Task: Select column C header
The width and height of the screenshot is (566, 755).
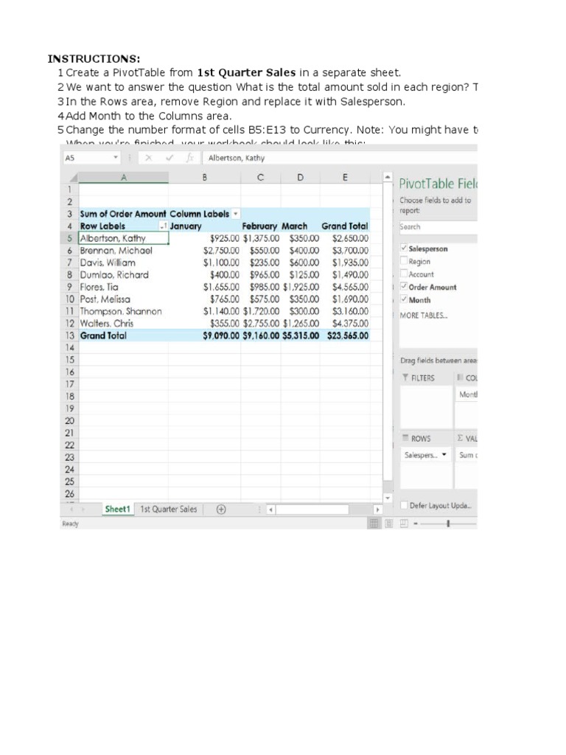Action: [x=260, y=178]
